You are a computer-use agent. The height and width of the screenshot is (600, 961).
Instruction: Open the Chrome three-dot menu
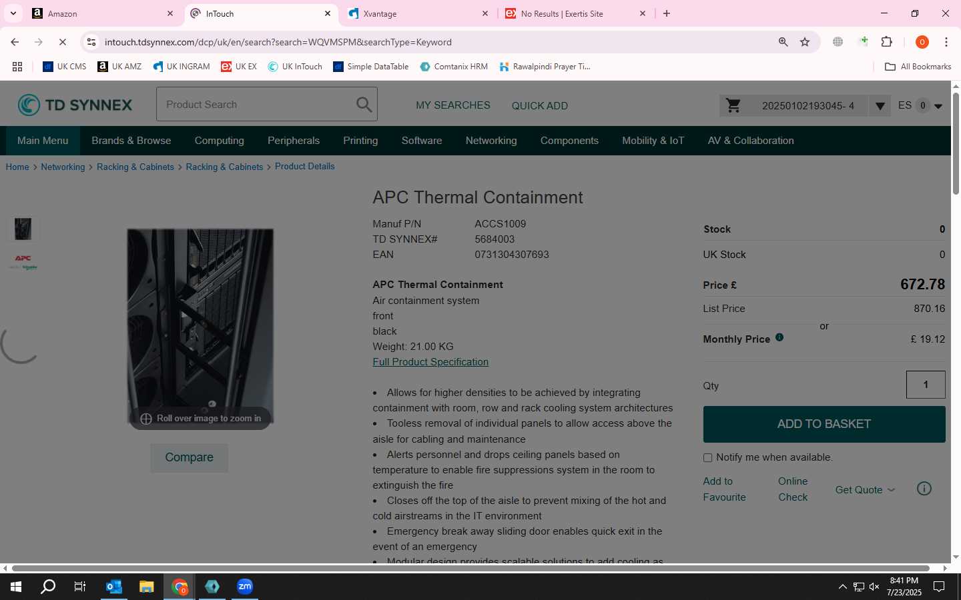(946, 42)
